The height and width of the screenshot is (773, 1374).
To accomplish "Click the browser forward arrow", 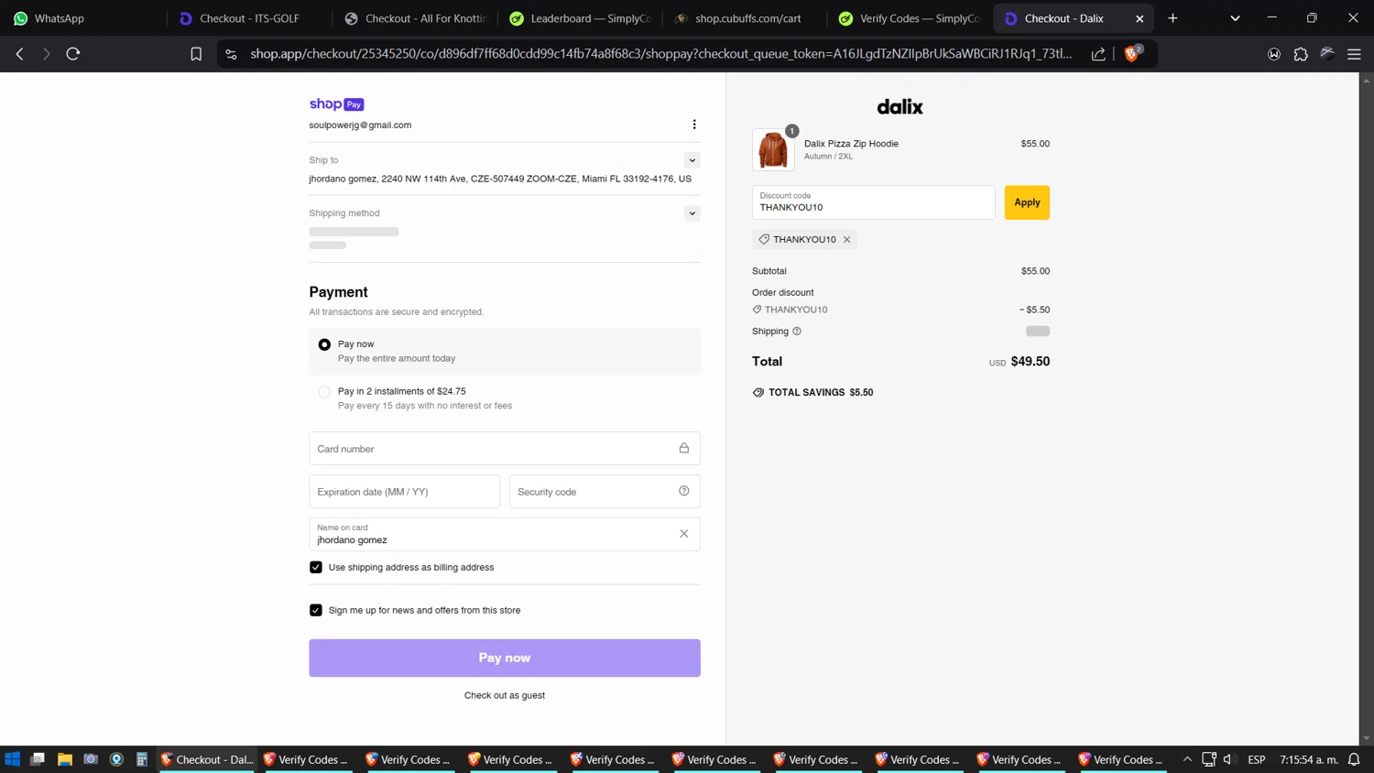I will (x=46, y=54).
